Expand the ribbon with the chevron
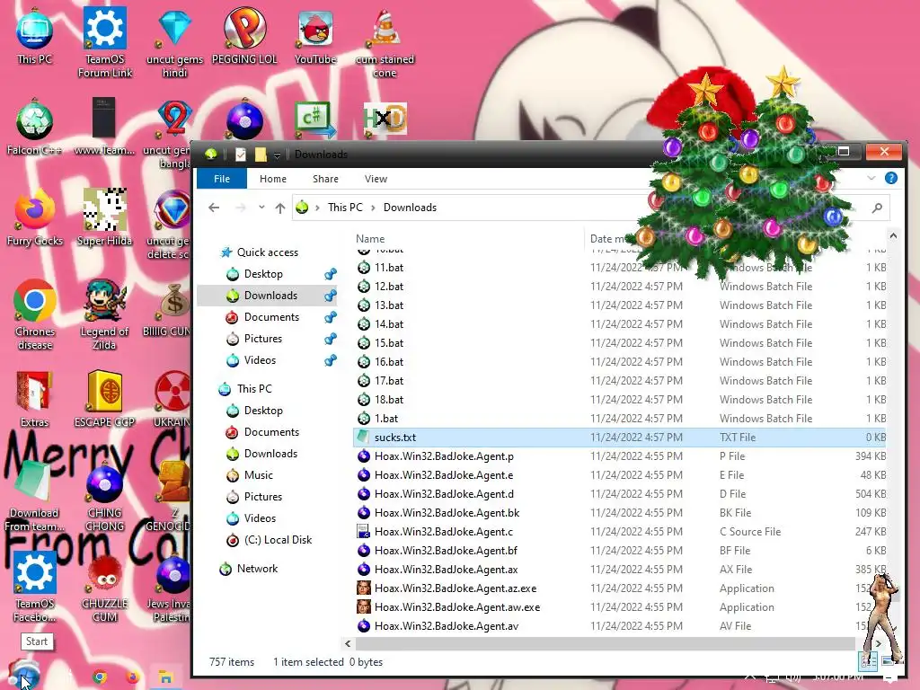 pyautogui.click(x=871, y=178)
